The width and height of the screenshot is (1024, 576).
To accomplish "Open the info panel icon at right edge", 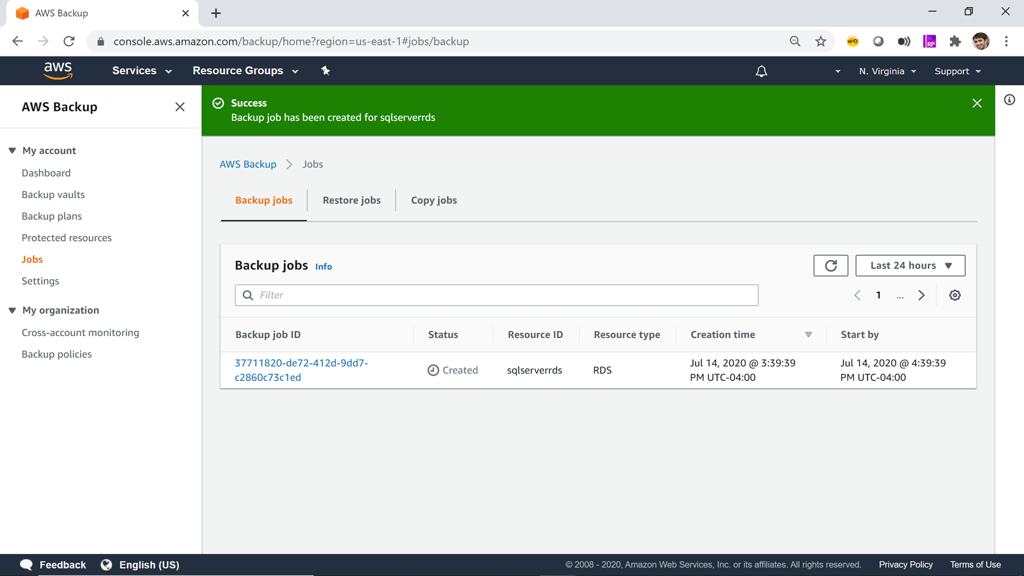I will coord(1009,100).
